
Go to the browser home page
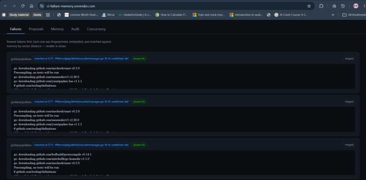pos(31,6)
